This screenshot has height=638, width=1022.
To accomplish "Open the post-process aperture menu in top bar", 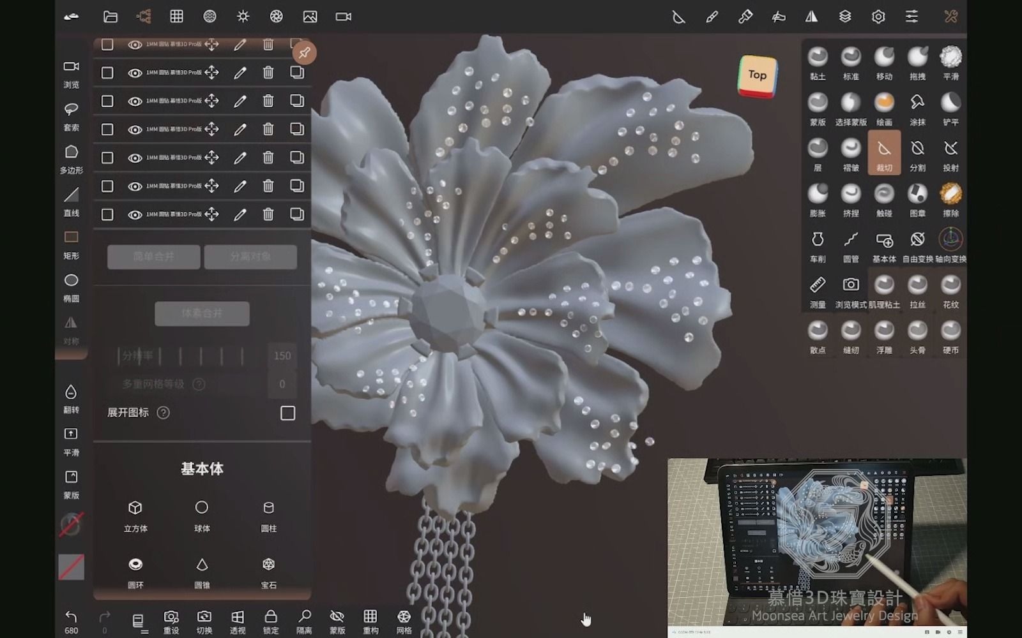I will point(276,17).
